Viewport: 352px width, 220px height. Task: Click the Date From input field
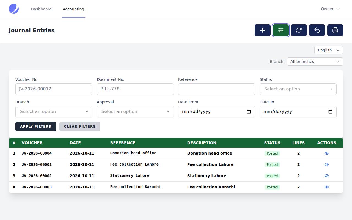pyautogui.click(x=217, y=112)
